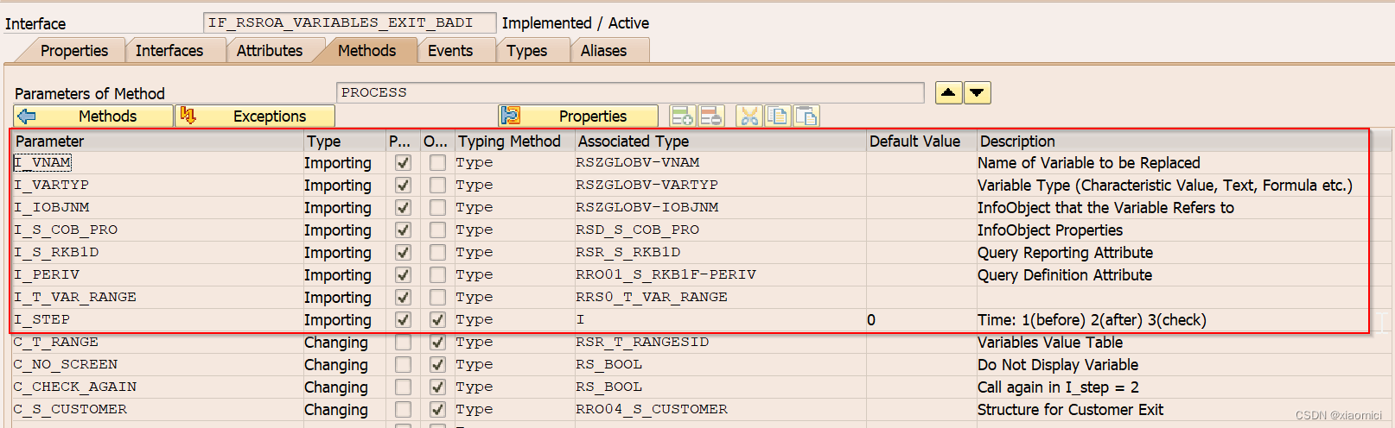Toggle Pass-by-value checkbox for I_PERIV
Viewport: 1395px width, 428px height.
pyautogui.click(x=403, y=274)
